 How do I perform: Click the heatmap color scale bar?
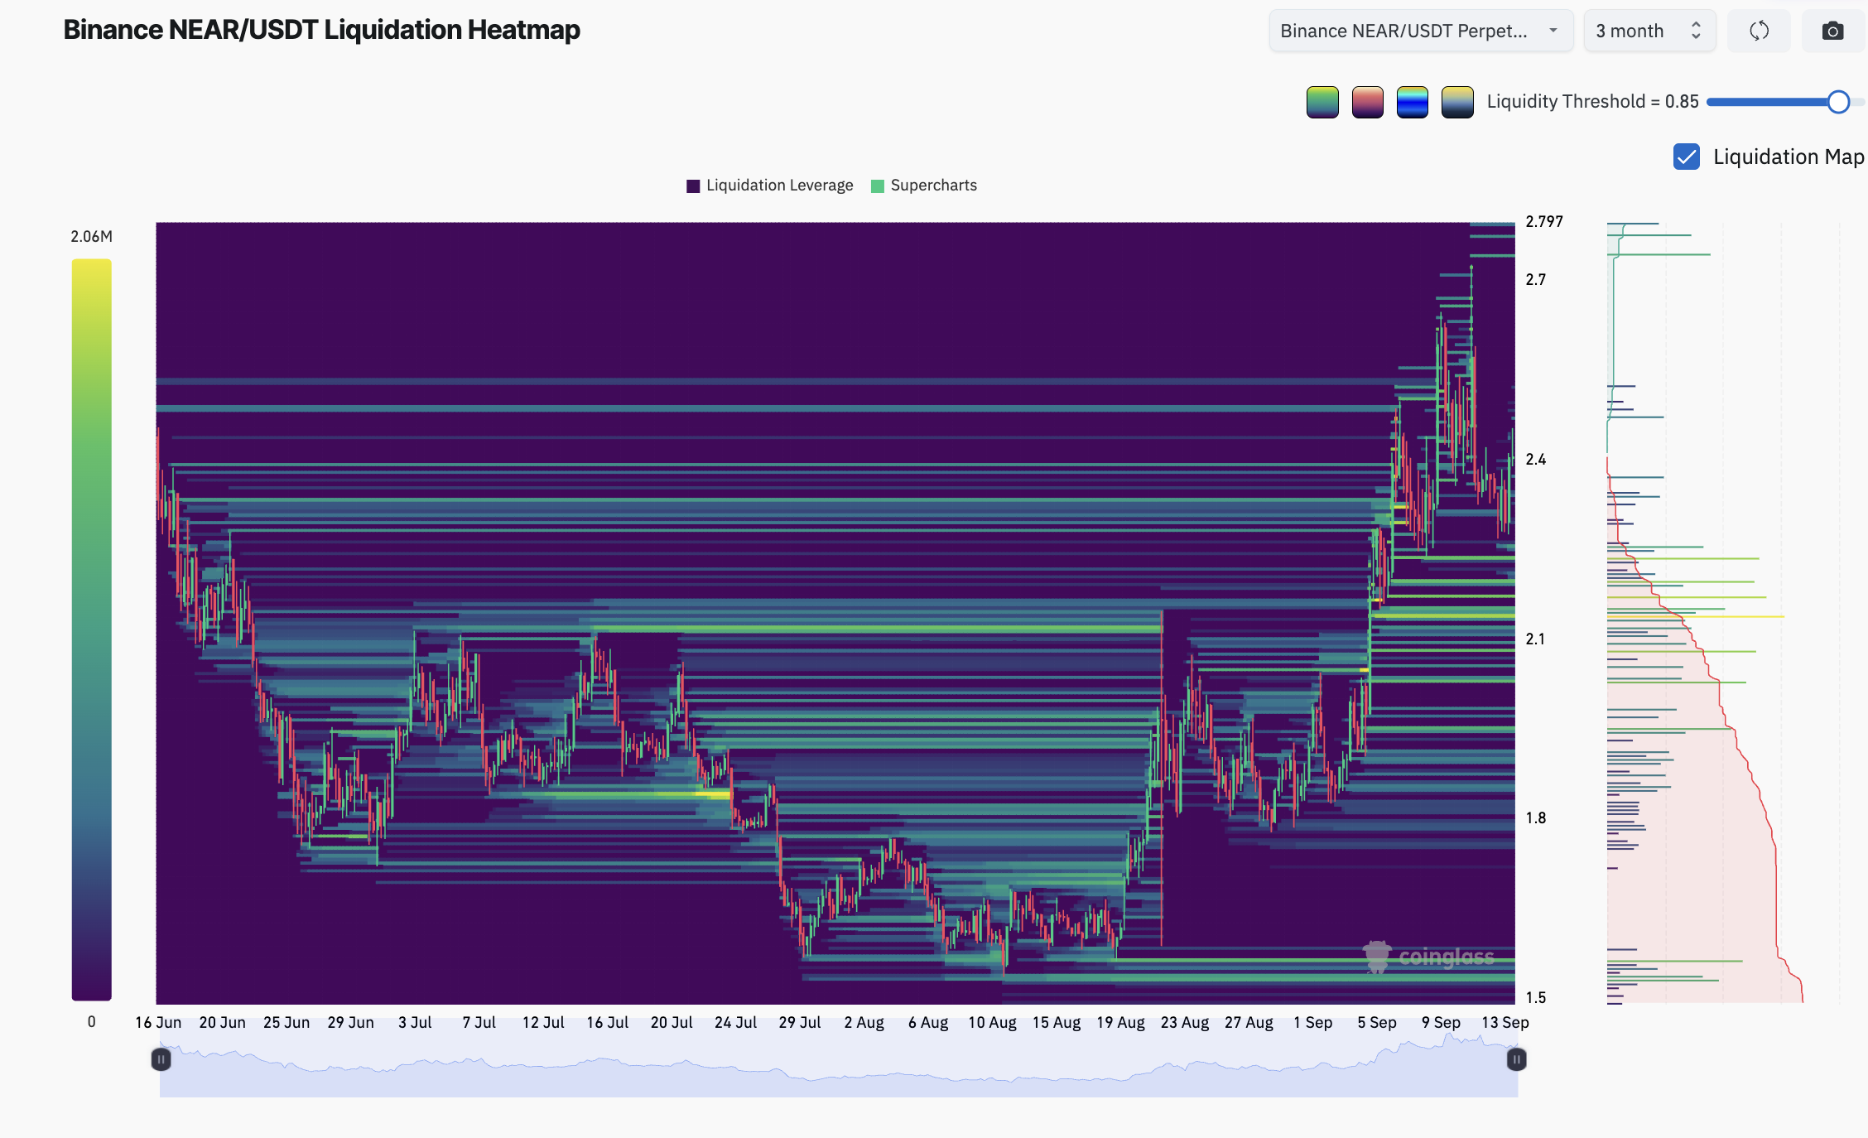(x=91, y=629)
